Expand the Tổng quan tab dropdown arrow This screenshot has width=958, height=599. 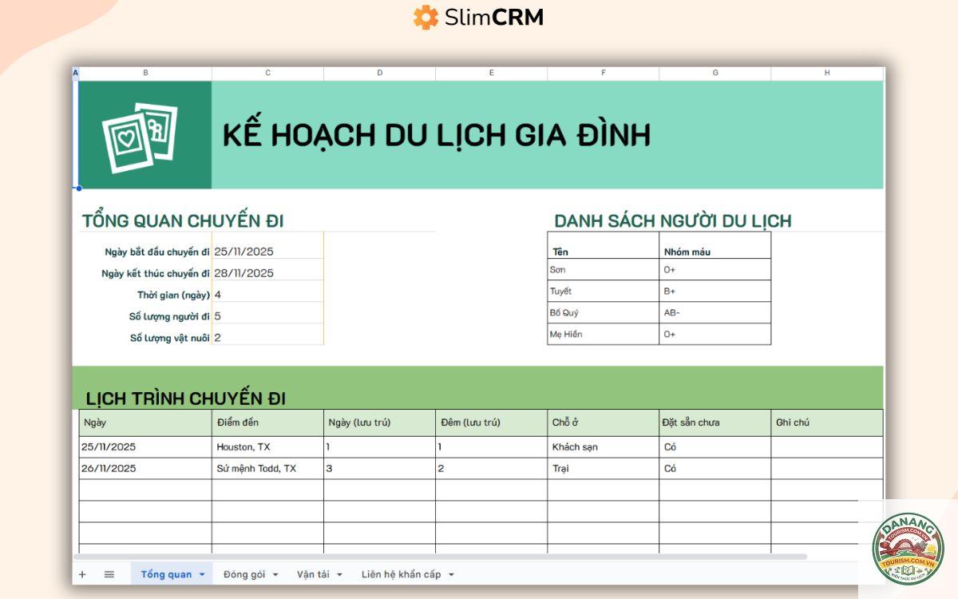coord(202,574)
